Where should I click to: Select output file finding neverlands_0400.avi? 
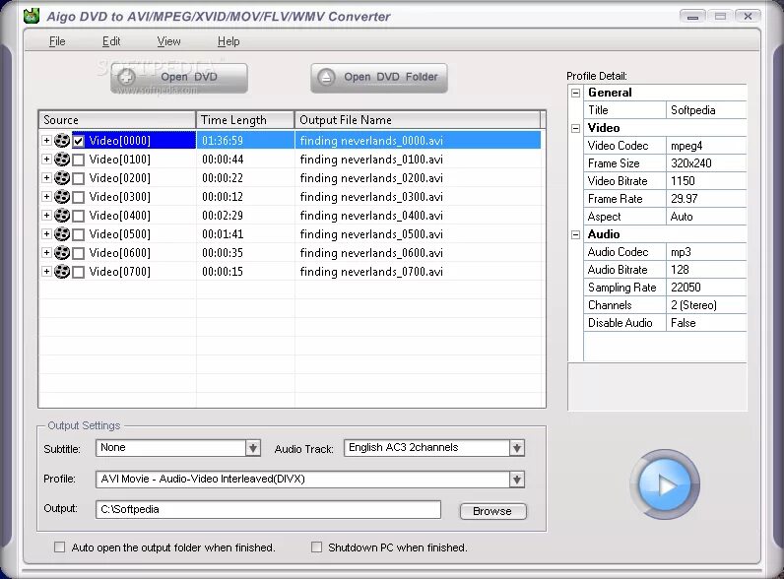(x=371, y=216)
